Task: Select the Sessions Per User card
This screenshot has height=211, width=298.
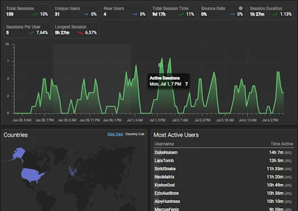Action: click(27, 30)
